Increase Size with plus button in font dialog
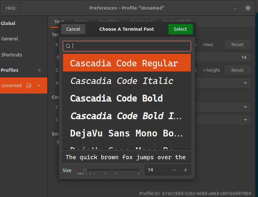The image size is (258, 197). [185, 170]
